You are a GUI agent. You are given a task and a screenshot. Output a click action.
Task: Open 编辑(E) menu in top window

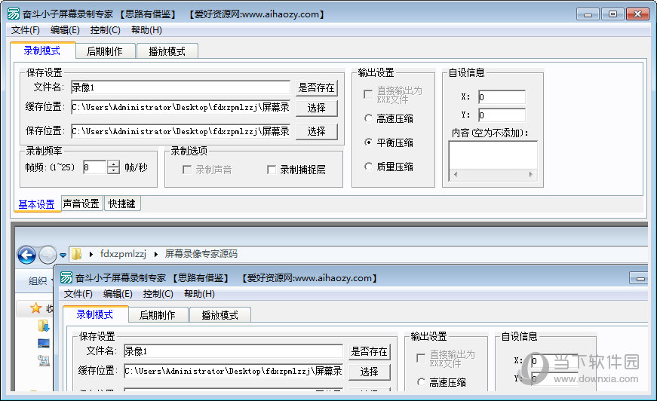pyautogui.click(x=65, y=30)
